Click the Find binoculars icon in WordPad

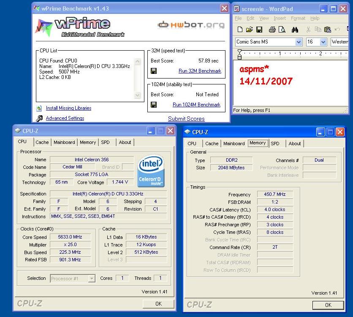pos(295,30)
